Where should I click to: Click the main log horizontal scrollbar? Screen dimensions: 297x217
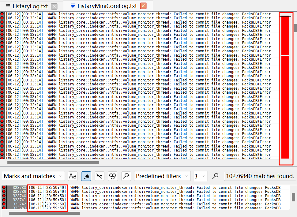pyautogui.click(x=53, y=163)
